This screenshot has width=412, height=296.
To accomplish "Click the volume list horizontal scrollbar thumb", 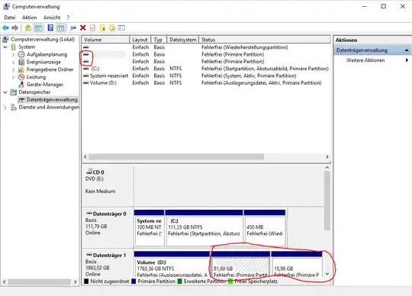I will point(176,157).
